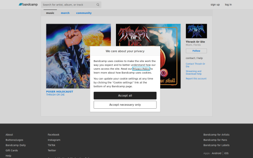The width and height of the screenshot is (253, 158).
Task: Open the About footer link
Action: [9, 135]
